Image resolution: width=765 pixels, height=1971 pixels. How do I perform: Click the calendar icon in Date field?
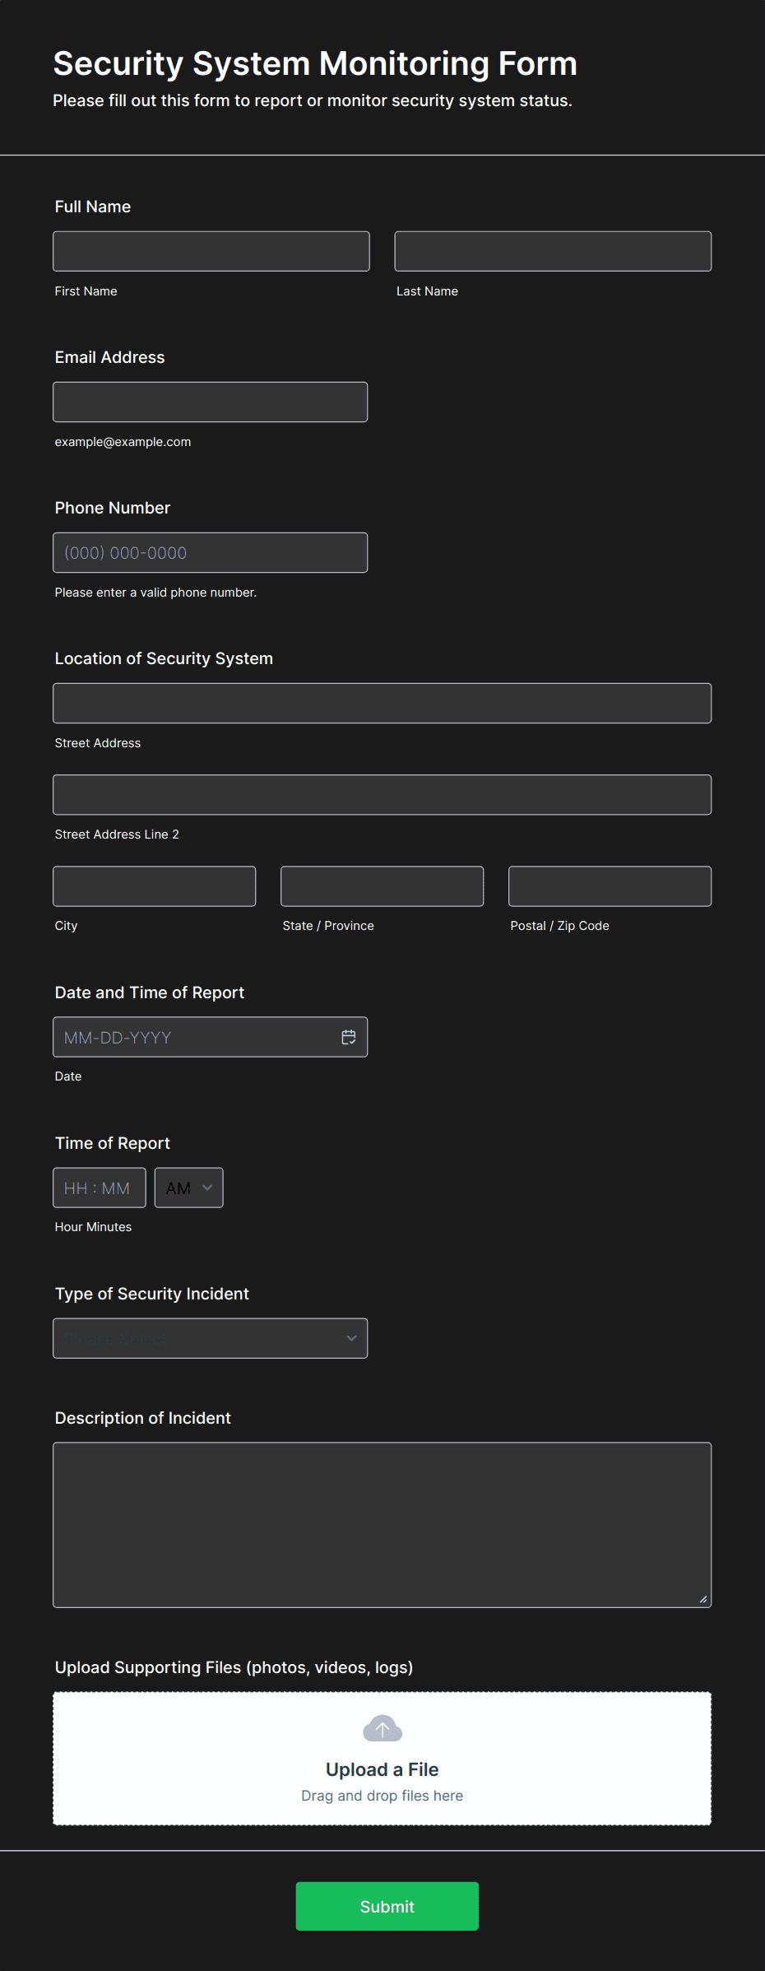coord(349,1037)
